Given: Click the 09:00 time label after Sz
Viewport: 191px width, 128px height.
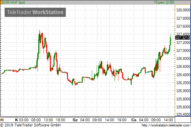Looking at the screenshot, I should [97, 120].
